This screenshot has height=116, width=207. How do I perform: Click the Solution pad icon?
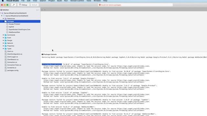coord(1,10)
